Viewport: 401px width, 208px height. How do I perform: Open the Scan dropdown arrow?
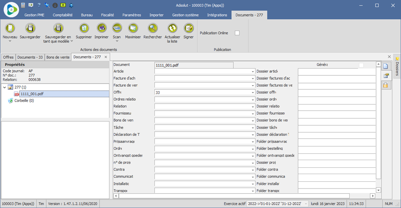pyautogui.click(x=117, y=41)
